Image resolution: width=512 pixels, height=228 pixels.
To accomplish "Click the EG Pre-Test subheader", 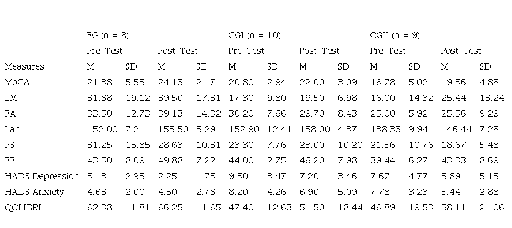I will coord(105,51).
